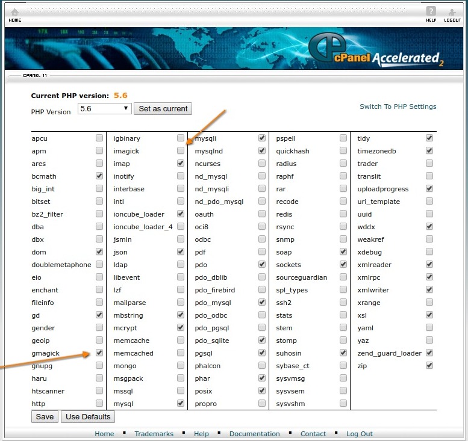Click the 'doublemetaphone' extension label
The image size is (468, 441).
tap(61, 265)
